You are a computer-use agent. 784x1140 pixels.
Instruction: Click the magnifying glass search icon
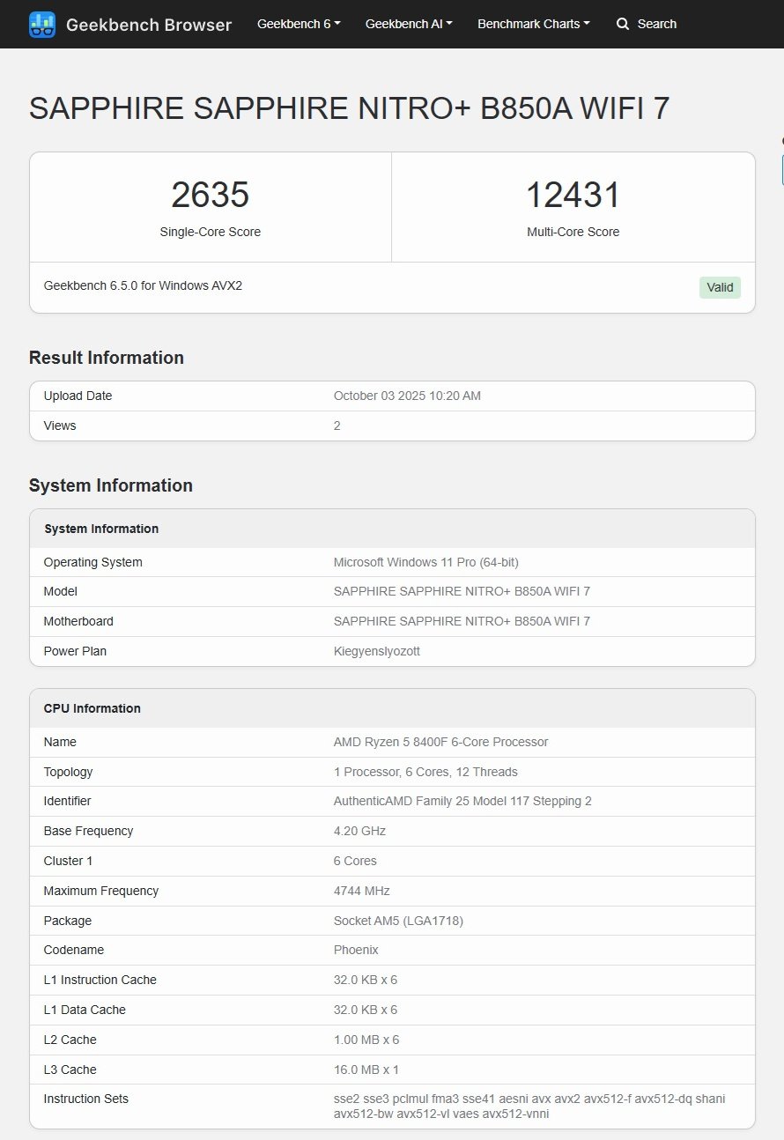(623, 24)
